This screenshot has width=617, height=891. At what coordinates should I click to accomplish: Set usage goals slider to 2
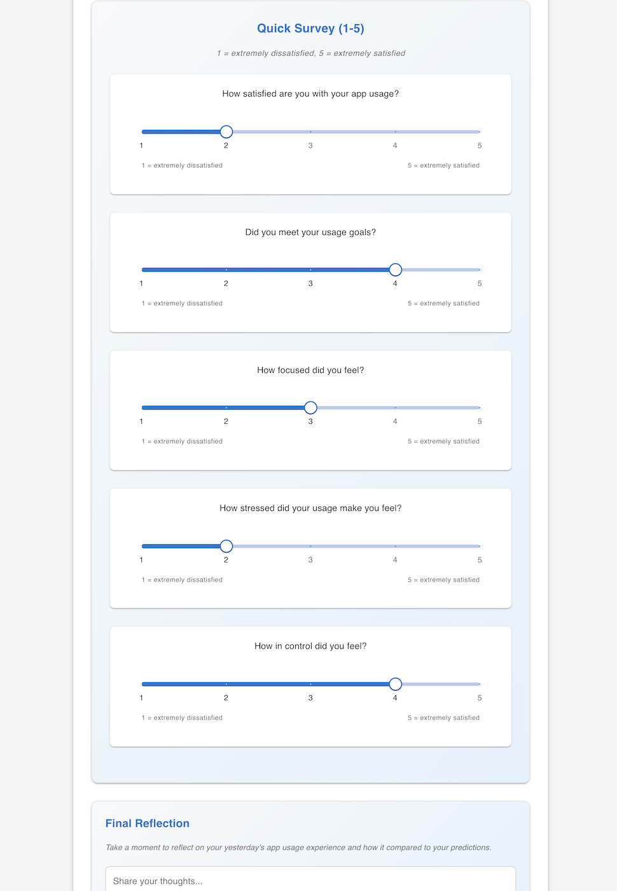226,270
